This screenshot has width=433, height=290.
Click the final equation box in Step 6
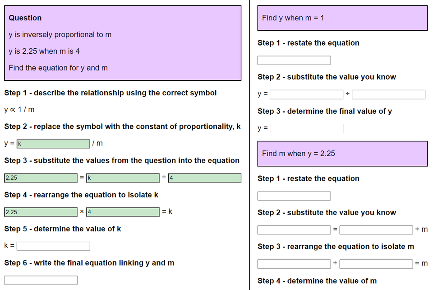(41, 280)
